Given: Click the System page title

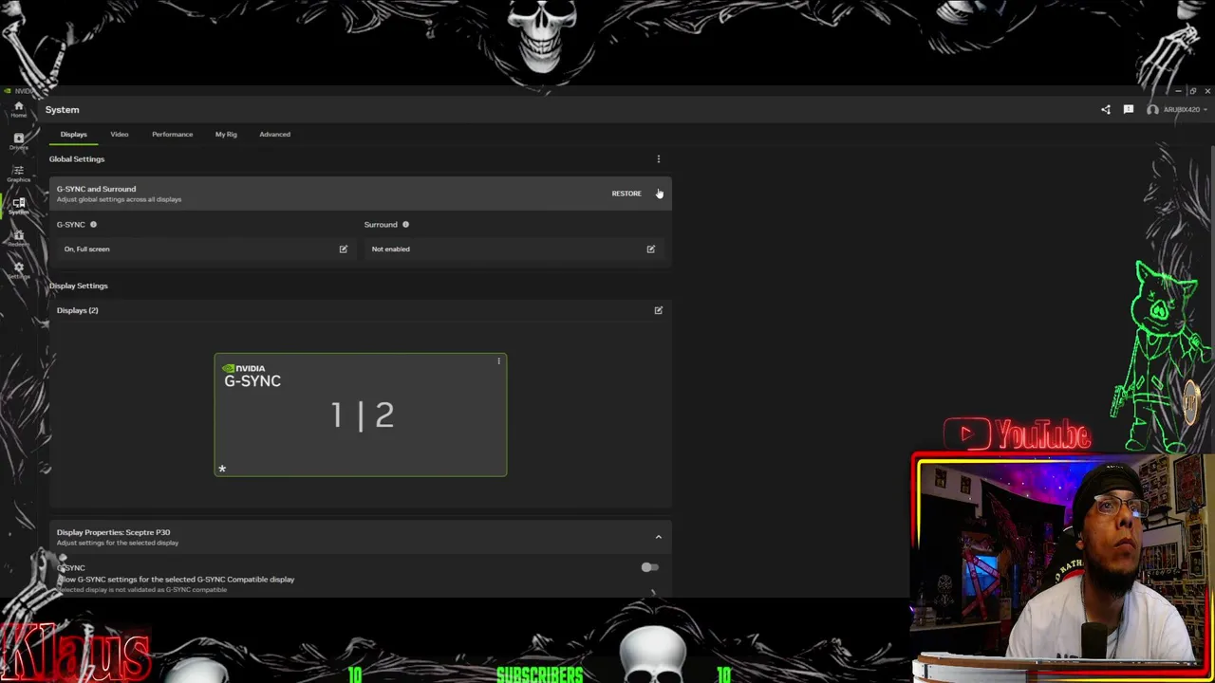Looking at the screenshot, I should tap(63, 110).
